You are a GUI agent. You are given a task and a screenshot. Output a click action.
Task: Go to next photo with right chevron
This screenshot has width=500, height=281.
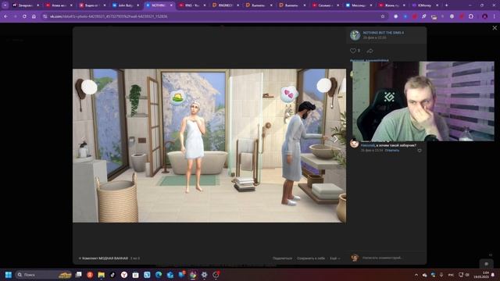(x=335, y=139)
